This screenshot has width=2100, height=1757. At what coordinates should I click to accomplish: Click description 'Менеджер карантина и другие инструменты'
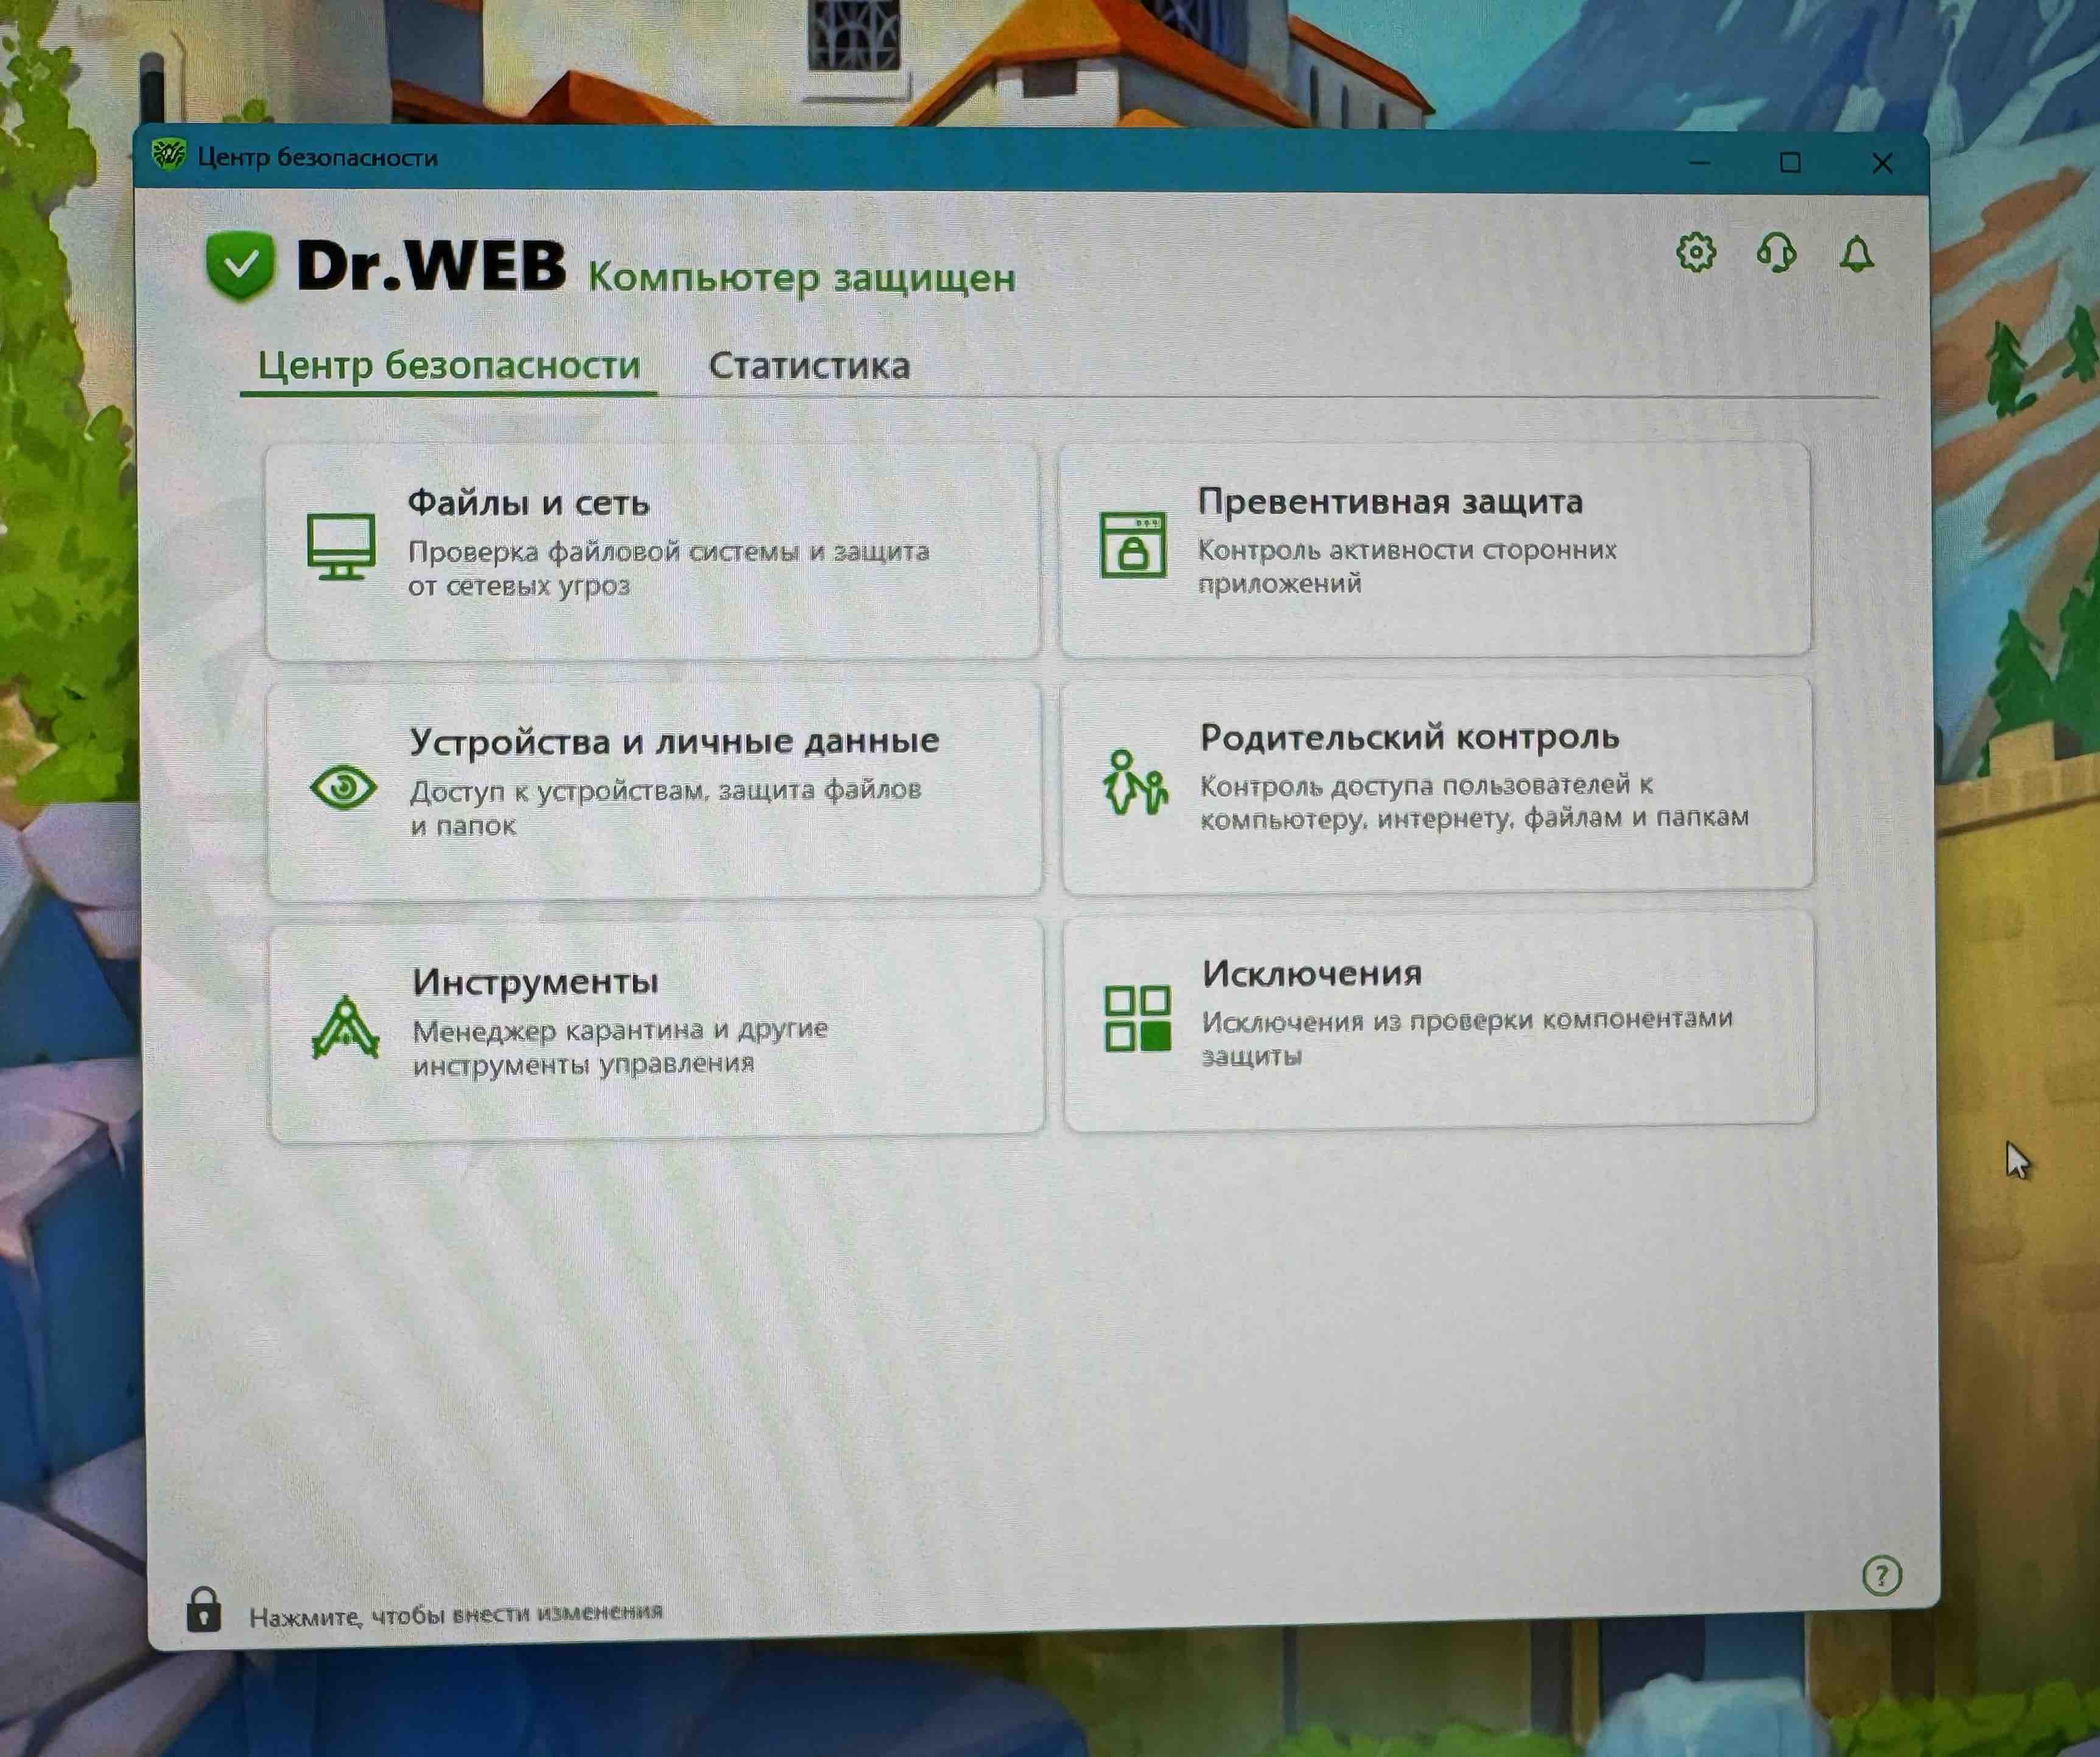[x=620, y=1046]
